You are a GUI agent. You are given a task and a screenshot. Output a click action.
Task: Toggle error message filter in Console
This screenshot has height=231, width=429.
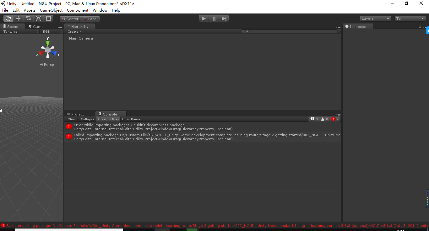coord(335,119)
